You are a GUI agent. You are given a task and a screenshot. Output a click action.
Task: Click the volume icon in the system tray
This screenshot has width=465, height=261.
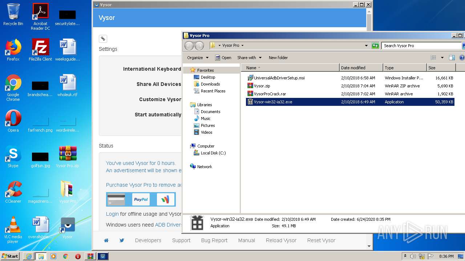click(x=413, y=256)
